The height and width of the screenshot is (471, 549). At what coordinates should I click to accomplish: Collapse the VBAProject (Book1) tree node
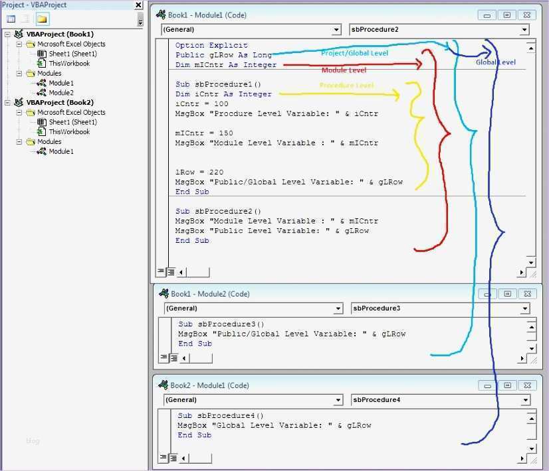click(8, 34)
